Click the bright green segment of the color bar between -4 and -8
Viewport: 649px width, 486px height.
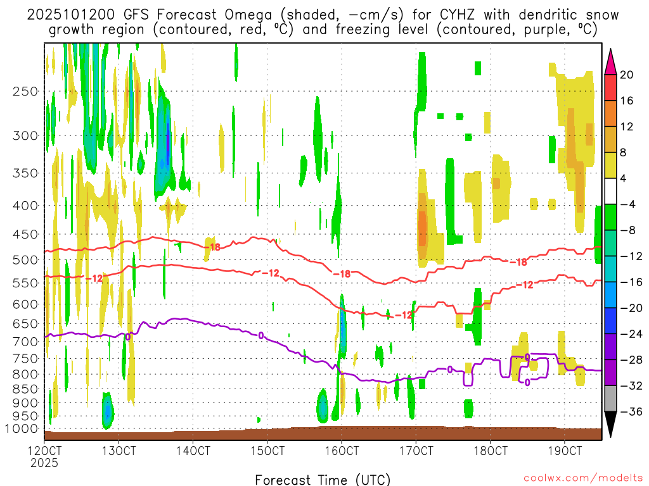610,218
